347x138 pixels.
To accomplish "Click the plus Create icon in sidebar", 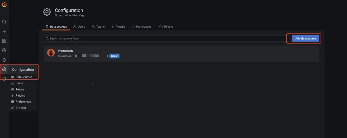I will pyautogui.click(x=4, y=31).
